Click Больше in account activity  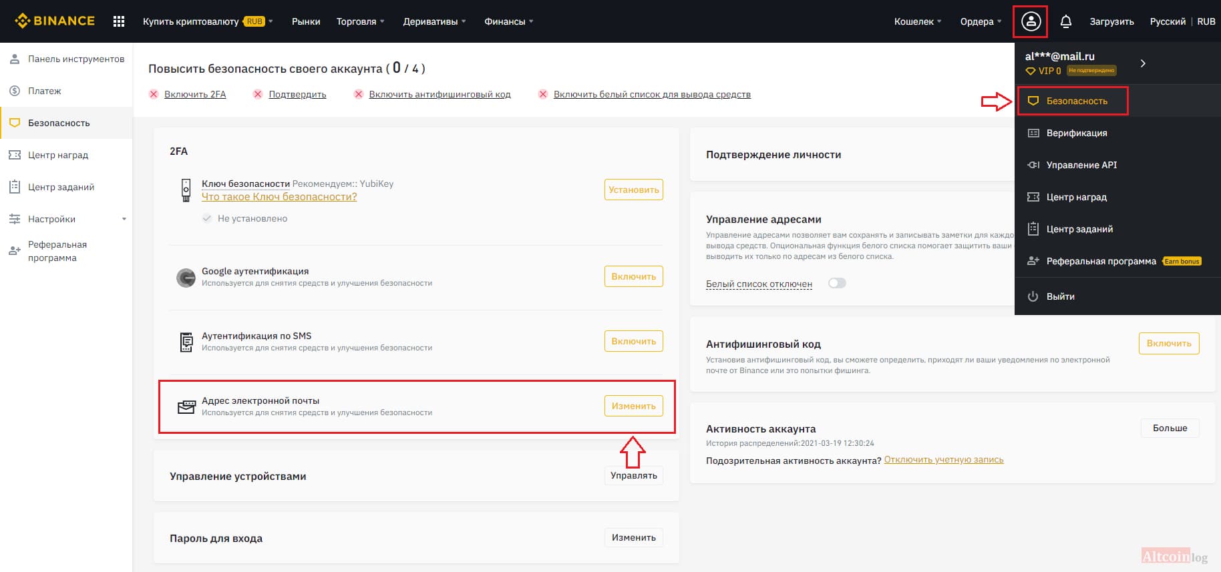1170,428
